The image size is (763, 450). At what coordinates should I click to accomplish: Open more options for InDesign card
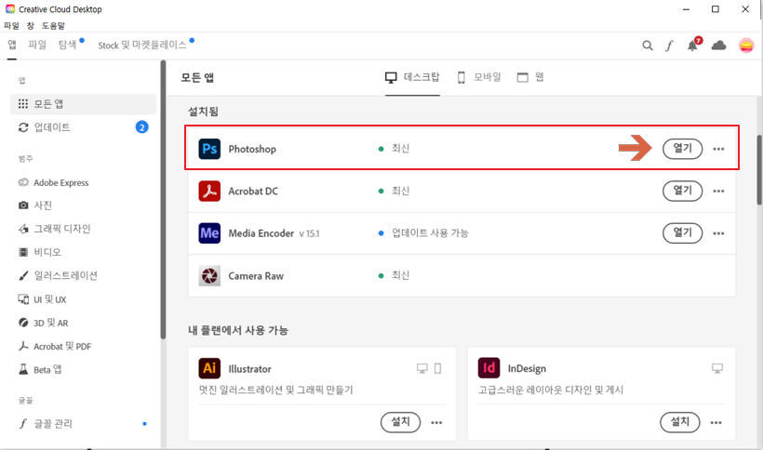click(x=716, y=422)
